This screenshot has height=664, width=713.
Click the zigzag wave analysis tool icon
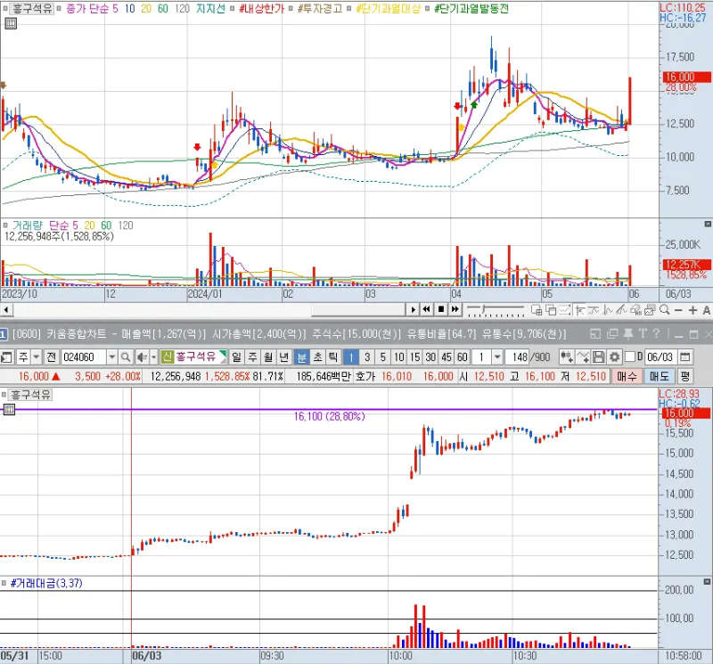pyautogui.click(x=608, y=310)
